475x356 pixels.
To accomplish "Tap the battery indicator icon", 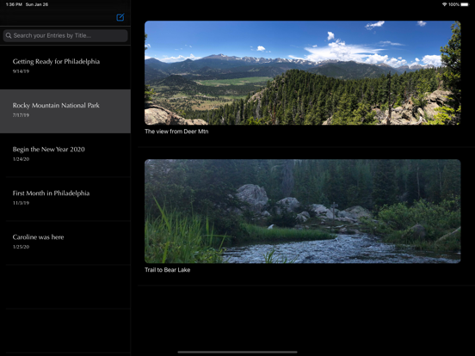I will pyautogui.click(x=465, y=4).
